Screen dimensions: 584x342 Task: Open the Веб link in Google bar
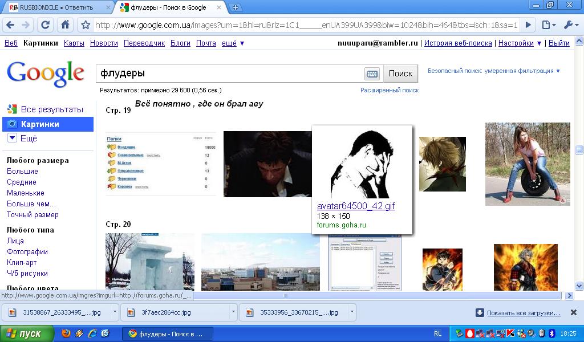click(11, 43)
